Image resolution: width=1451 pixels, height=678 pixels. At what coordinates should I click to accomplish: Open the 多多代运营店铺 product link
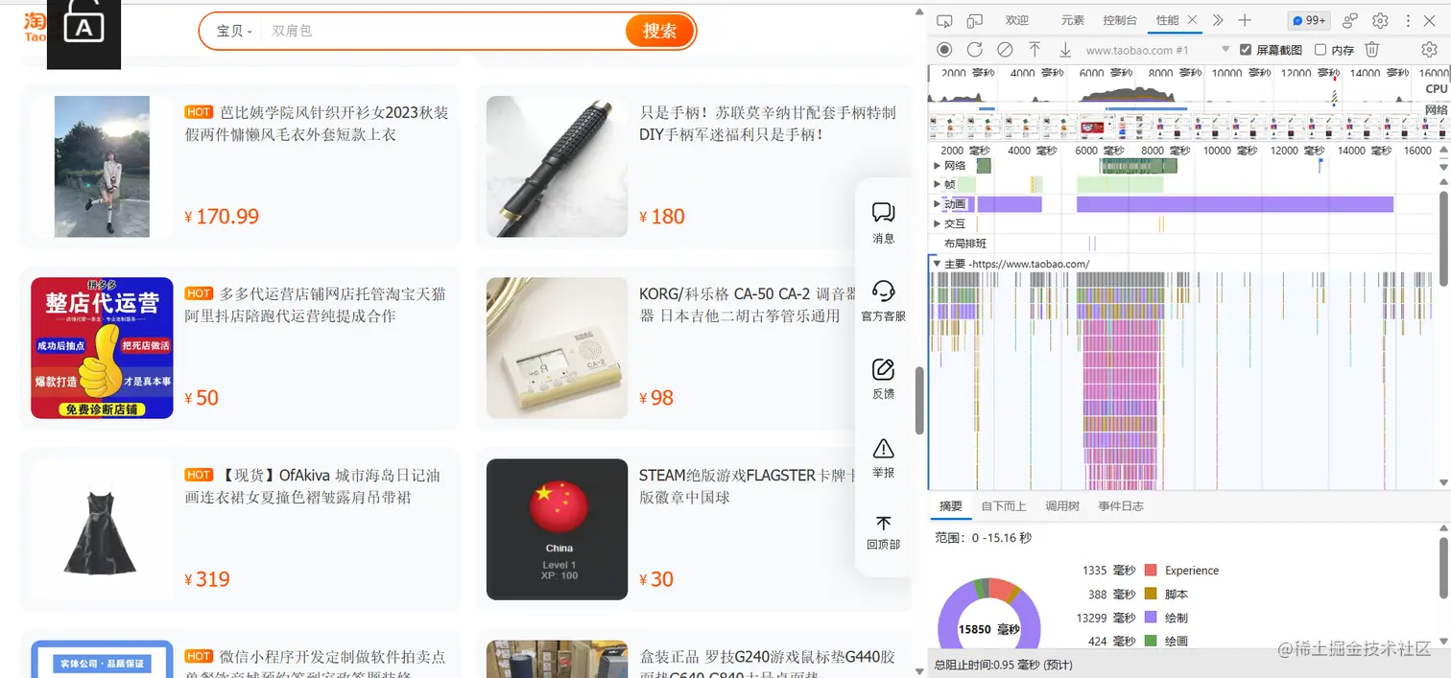[x=315, y=304]
